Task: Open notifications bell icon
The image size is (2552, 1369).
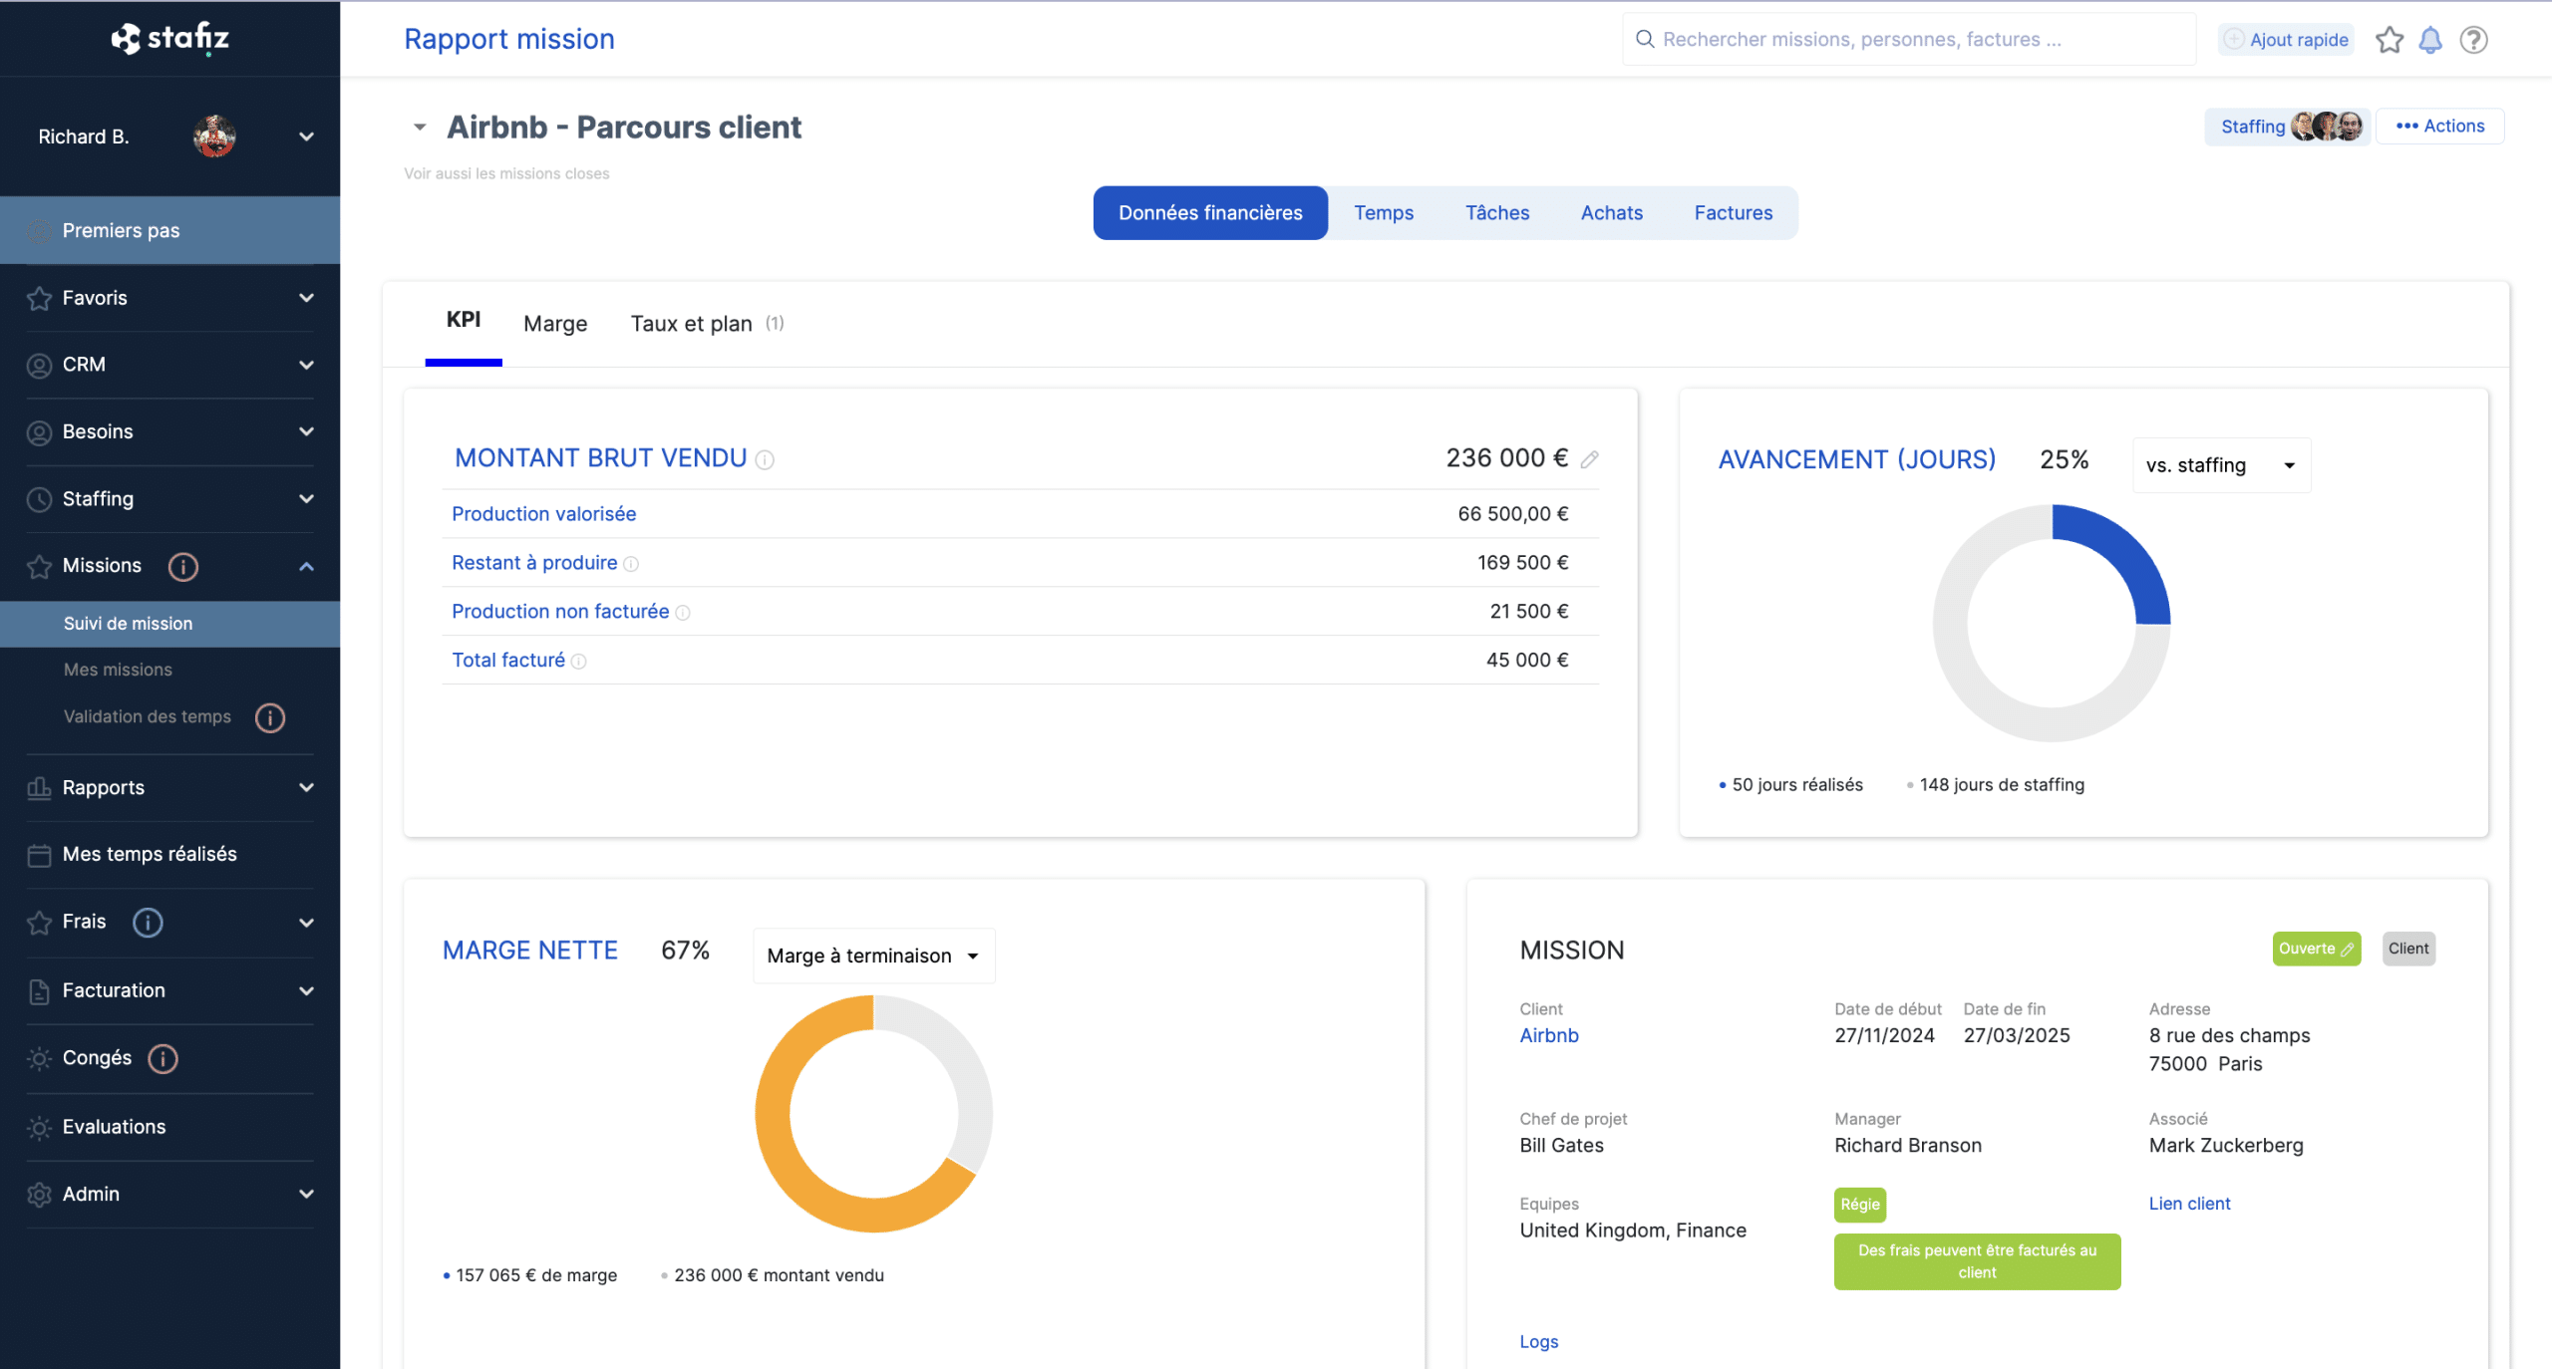Action: point(2430,40)
